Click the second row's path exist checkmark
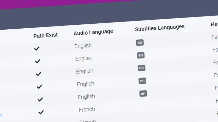This screenshot has width=218, height=122. coord(38,61)
